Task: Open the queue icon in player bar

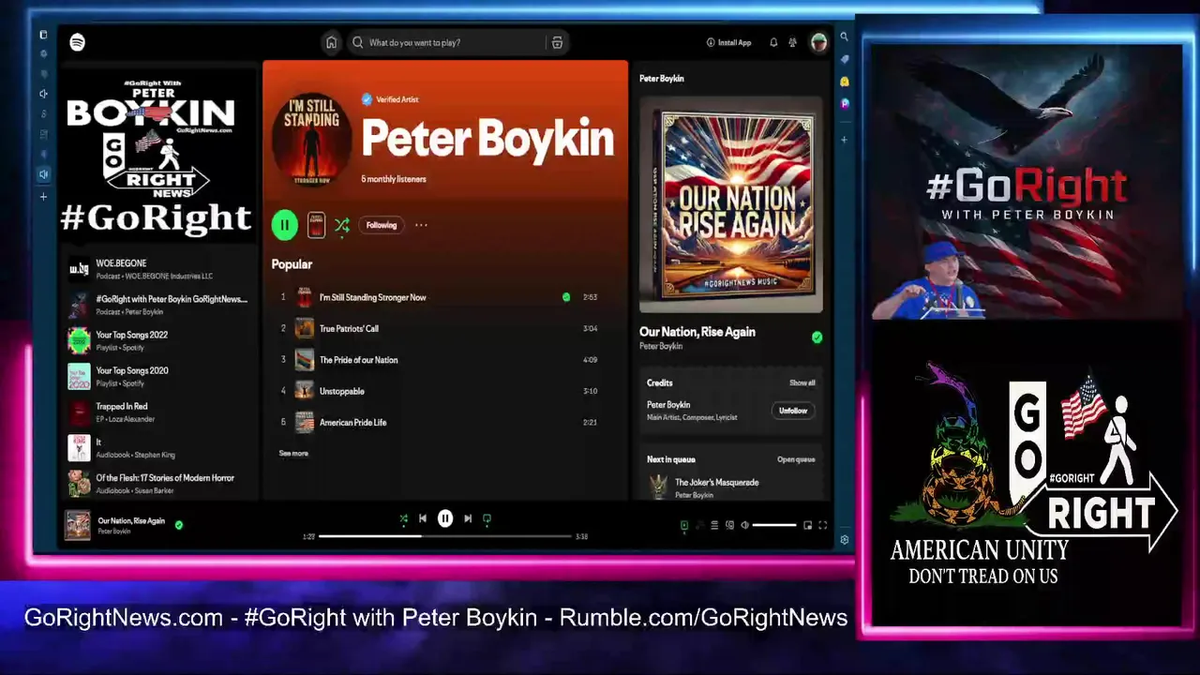Action: 714,525
